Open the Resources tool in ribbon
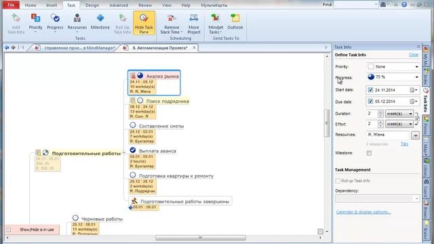The height and width of the screenshot is (244, 434). [77, 23]
